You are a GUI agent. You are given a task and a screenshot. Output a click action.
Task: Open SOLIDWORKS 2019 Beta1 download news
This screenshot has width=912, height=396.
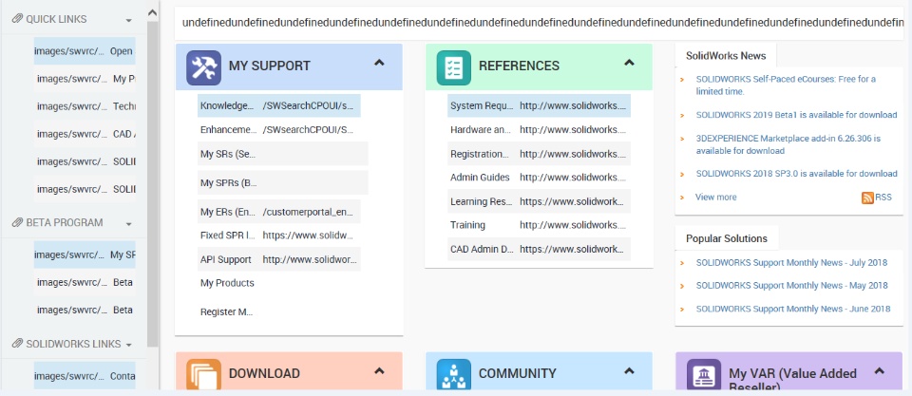[x=796, y=115]
